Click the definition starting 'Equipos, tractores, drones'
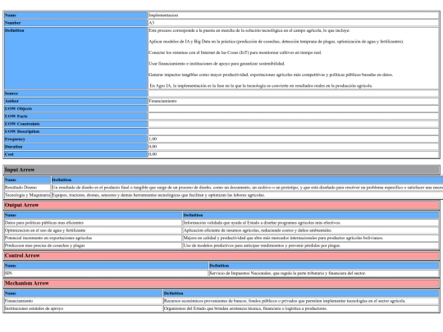Screen dimensions: 443x332 (247, 195)
